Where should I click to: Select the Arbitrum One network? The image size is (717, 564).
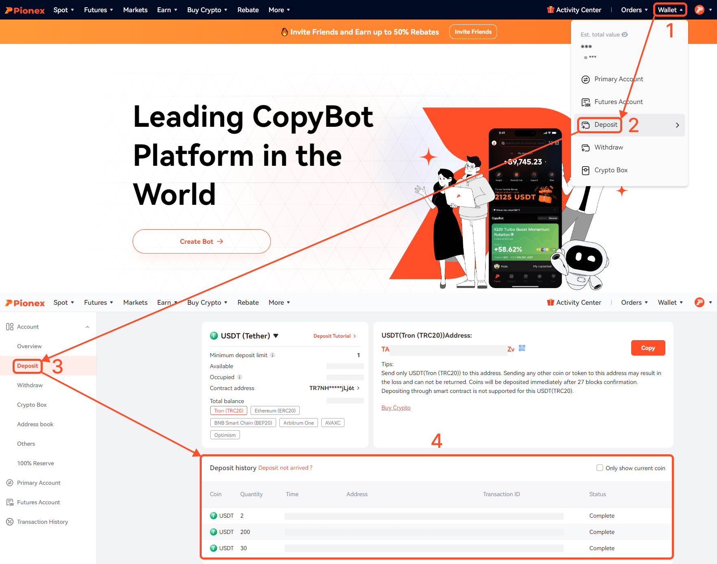[x=299, y=423]
